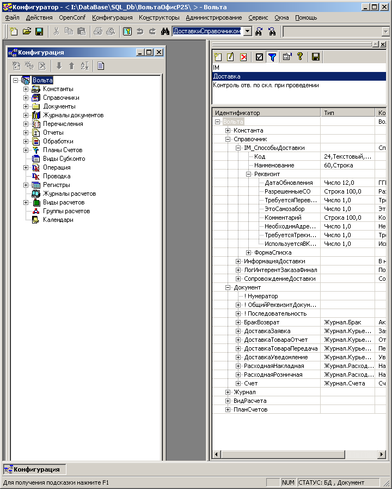Select 'Контроль отв. по скл. при проведении' entry
The image size is (392, 489).
point(266,85)
